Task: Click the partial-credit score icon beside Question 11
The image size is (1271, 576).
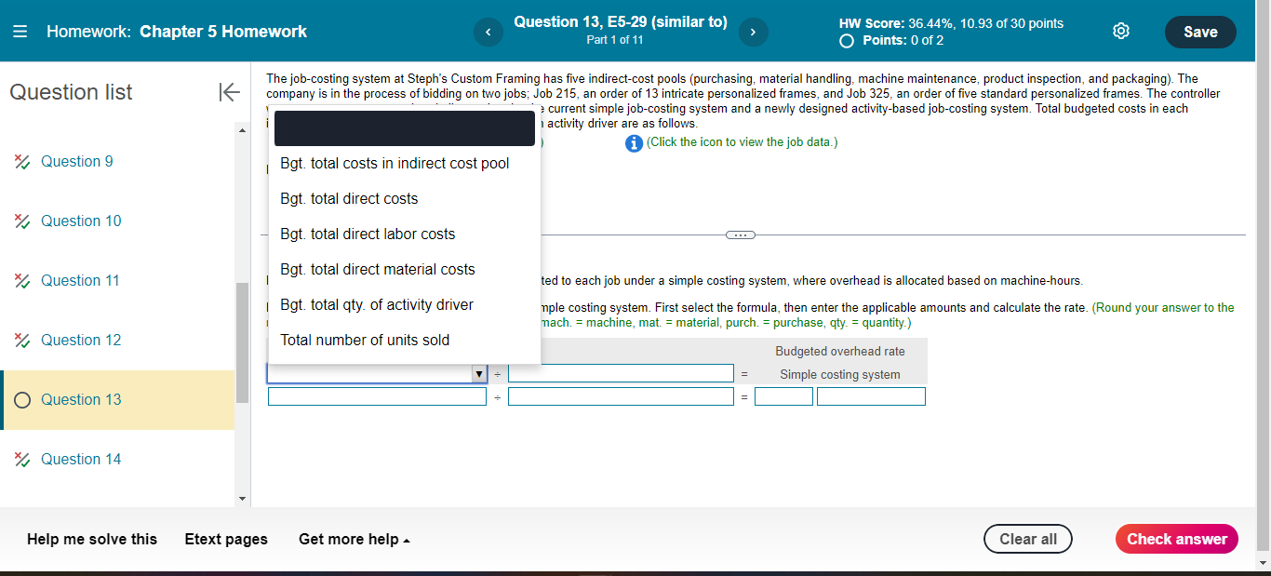Action: tap(21, 280)
